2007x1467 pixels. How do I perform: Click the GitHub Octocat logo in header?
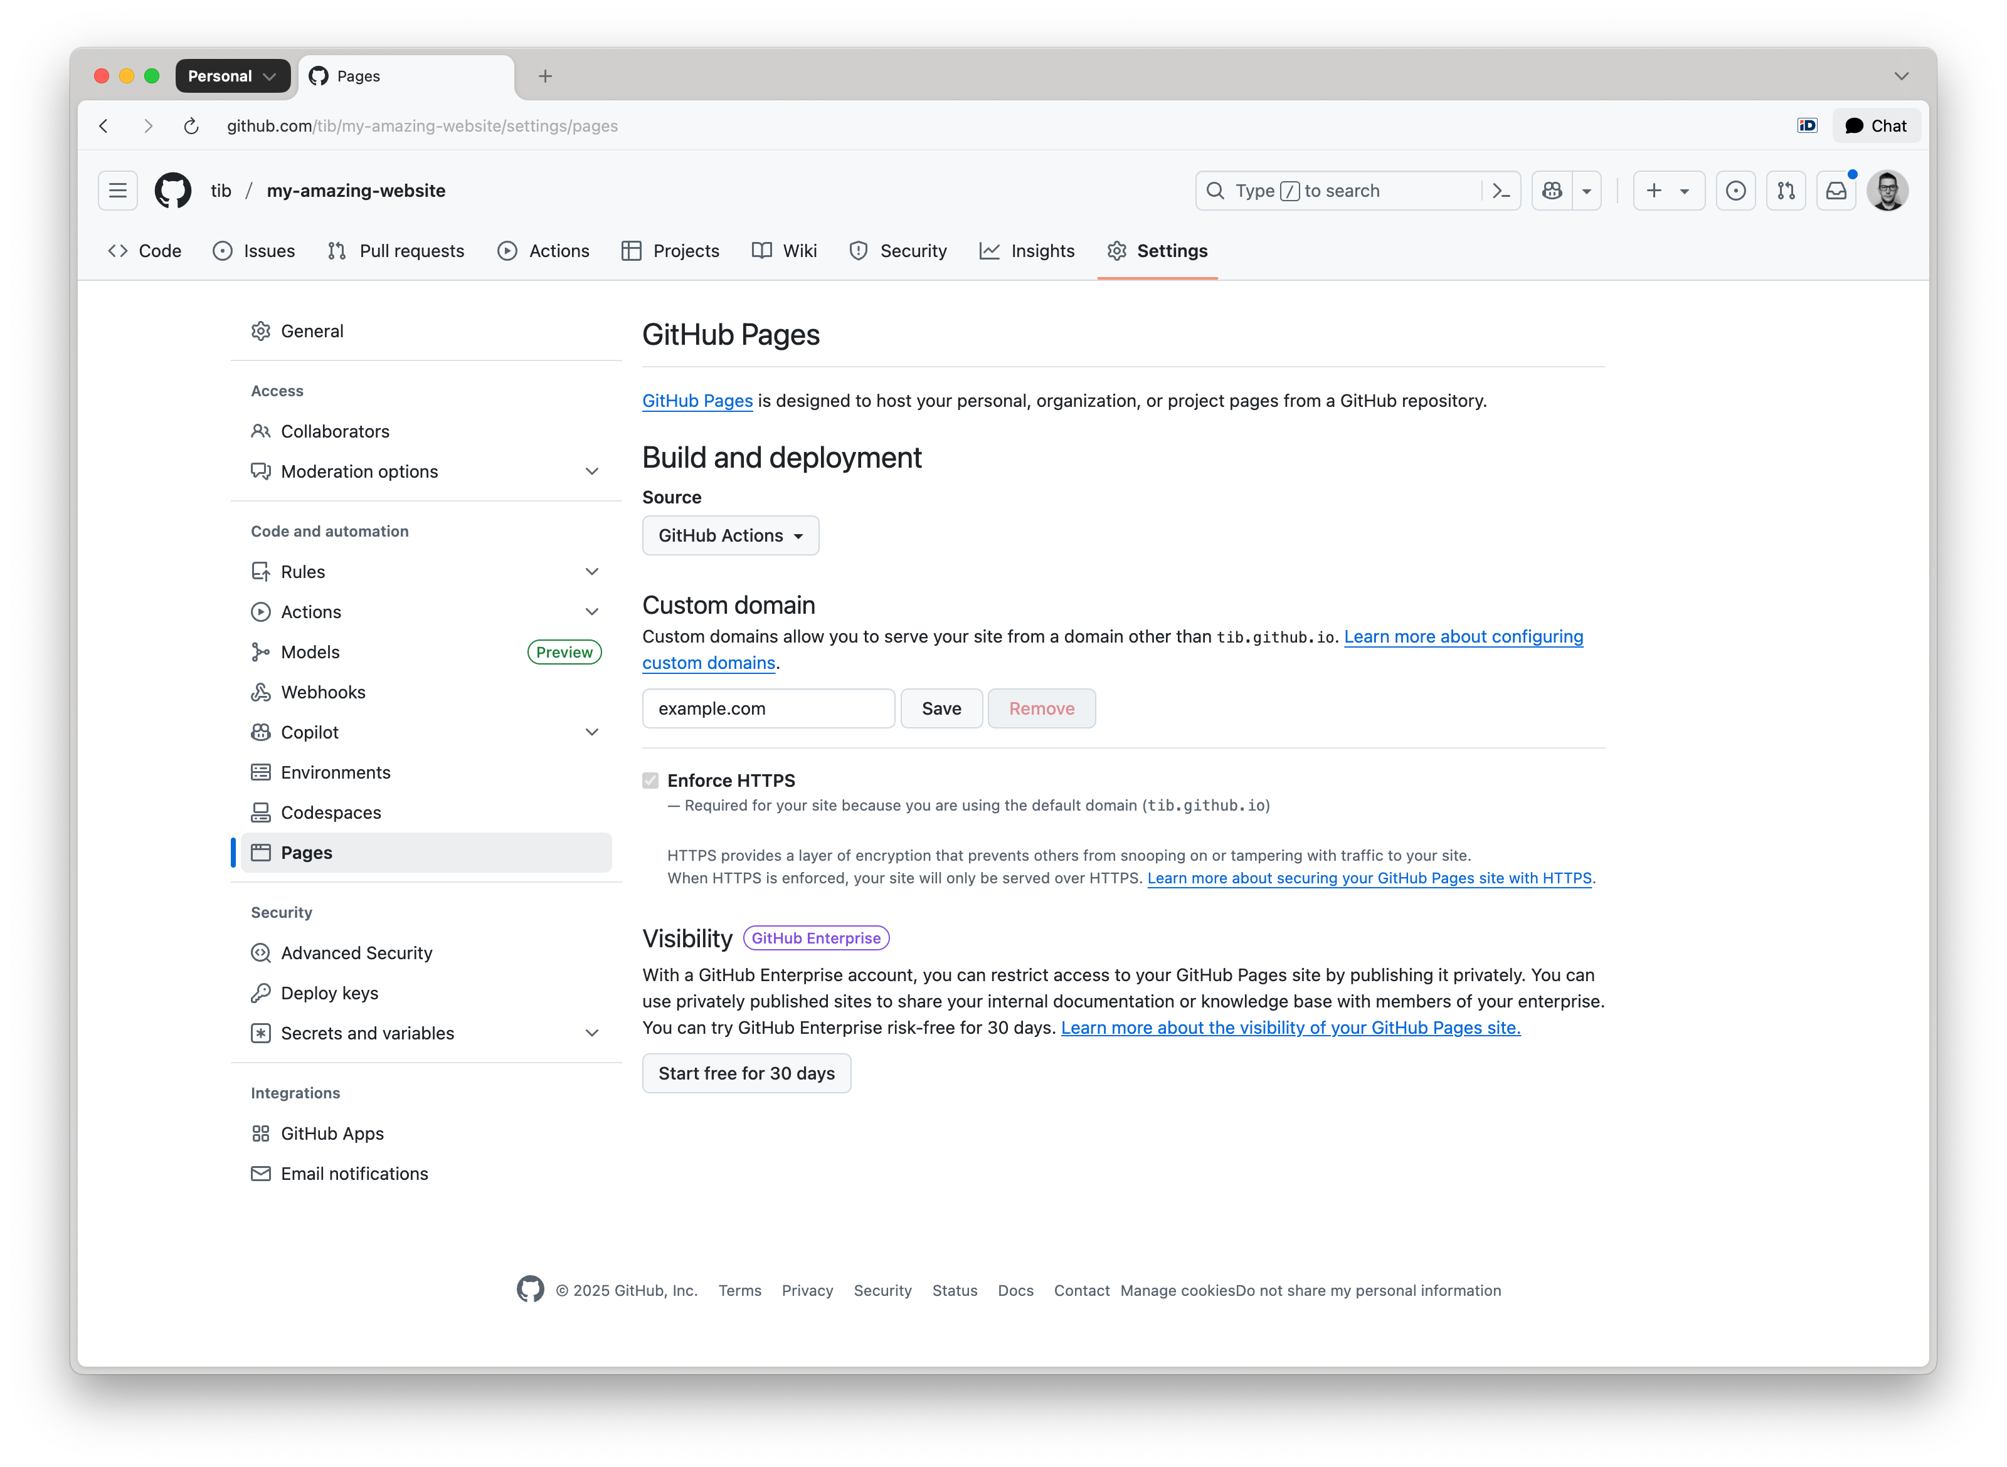[173, 191]
